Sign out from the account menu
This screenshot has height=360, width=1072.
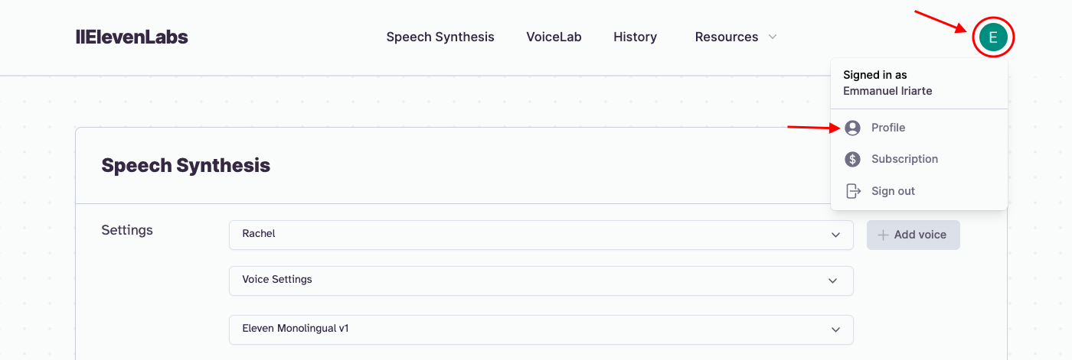[x=893, y=191]
